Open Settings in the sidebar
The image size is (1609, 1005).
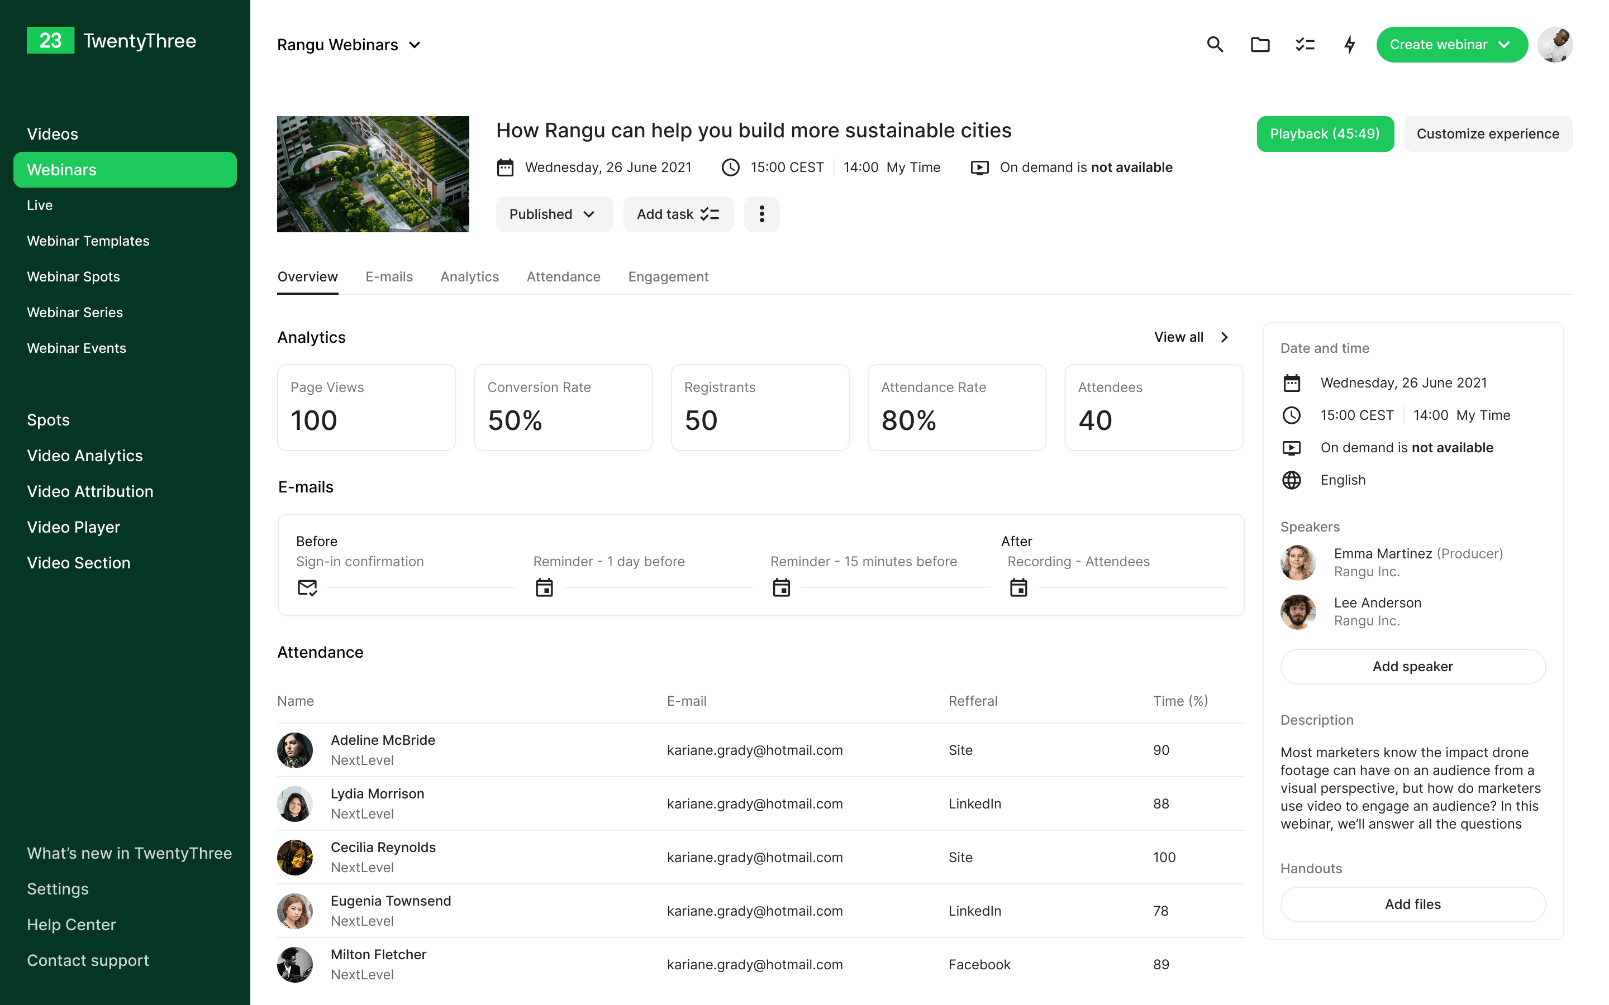(58, 889)
